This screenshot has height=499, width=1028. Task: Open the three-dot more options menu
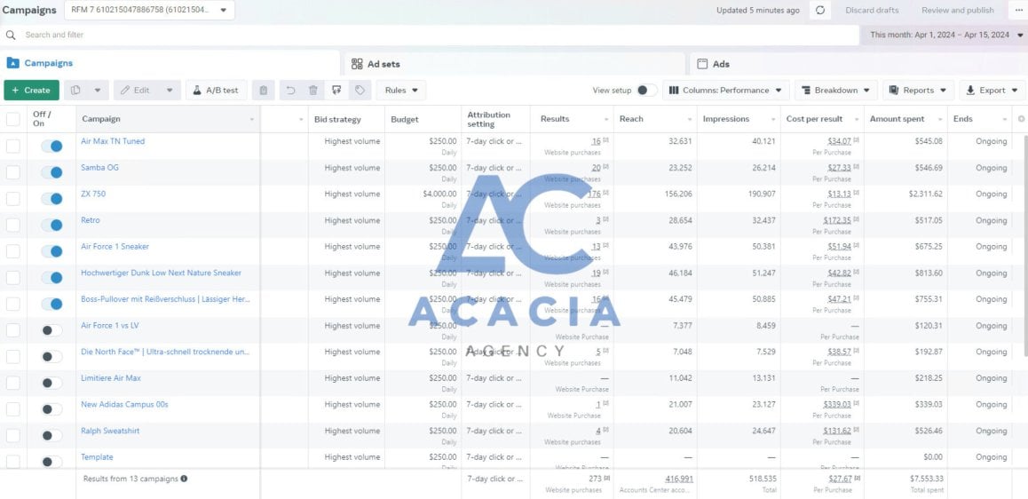click(x=1018, y=11)
